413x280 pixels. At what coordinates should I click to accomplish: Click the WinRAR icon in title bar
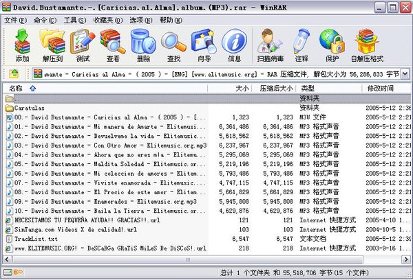click(x=7, y=7)
